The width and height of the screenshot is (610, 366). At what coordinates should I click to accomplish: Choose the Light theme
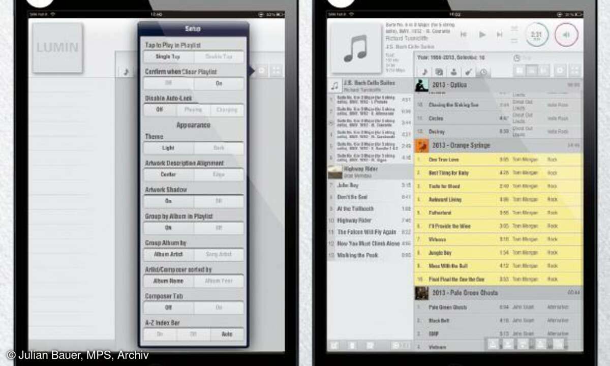168,148
